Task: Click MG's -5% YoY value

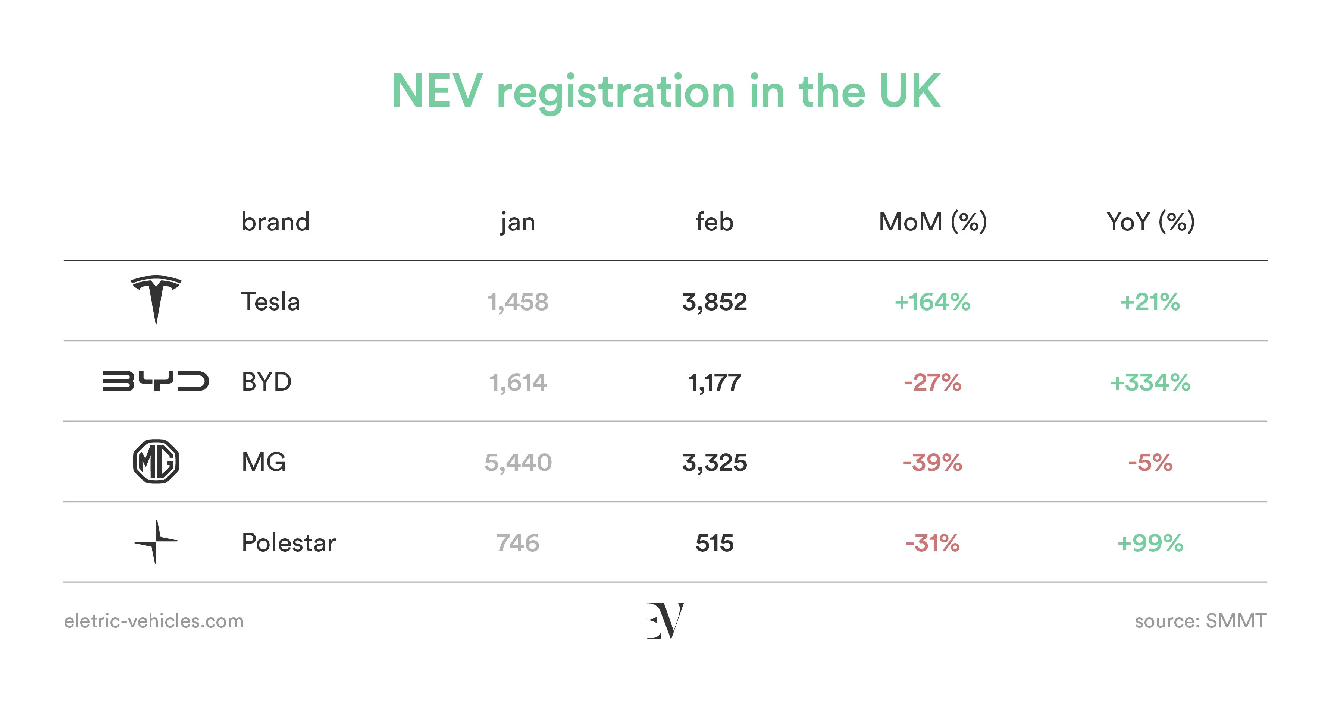Action: [1150, 463]
